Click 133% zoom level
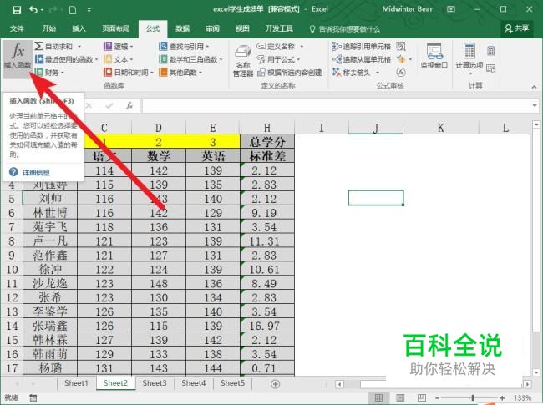543x405 pixels. click(522, 398)
